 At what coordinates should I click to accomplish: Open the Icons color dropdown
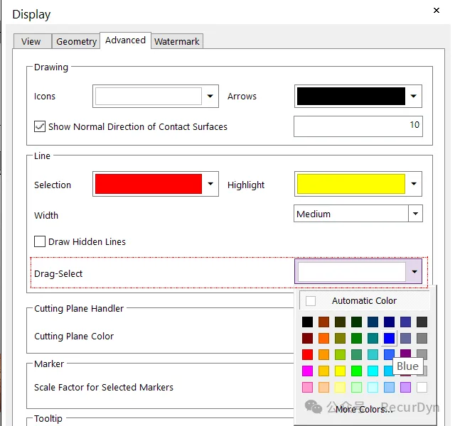pyautogui.click(x=210, y=97)
